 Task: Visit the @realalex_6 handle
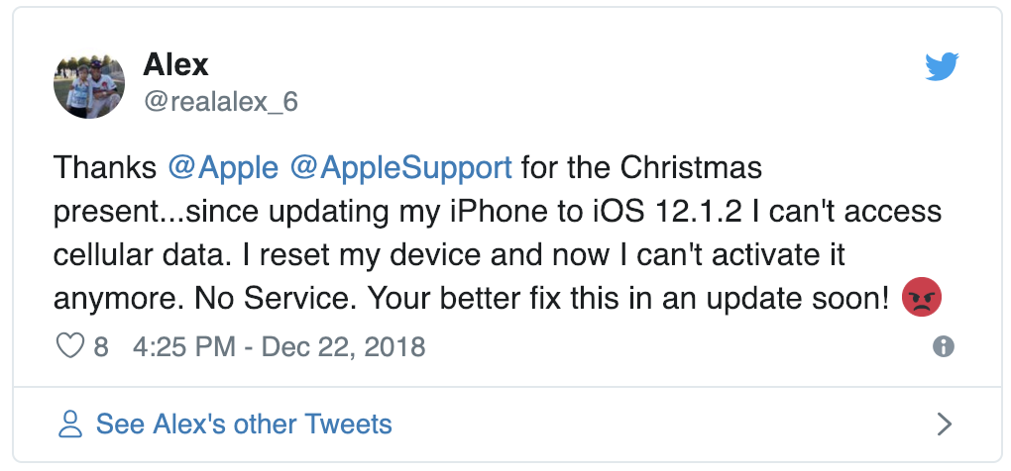pos(221,102)
